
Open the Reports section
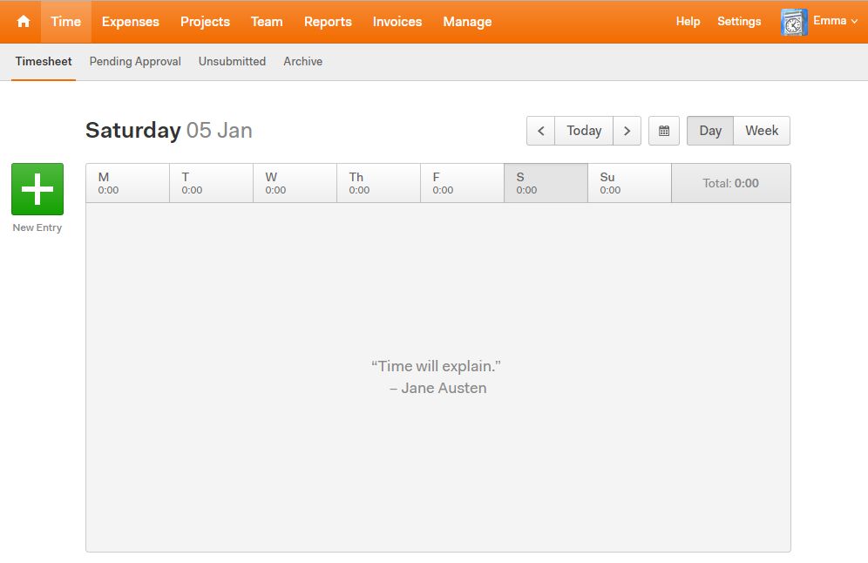point(328,21)
